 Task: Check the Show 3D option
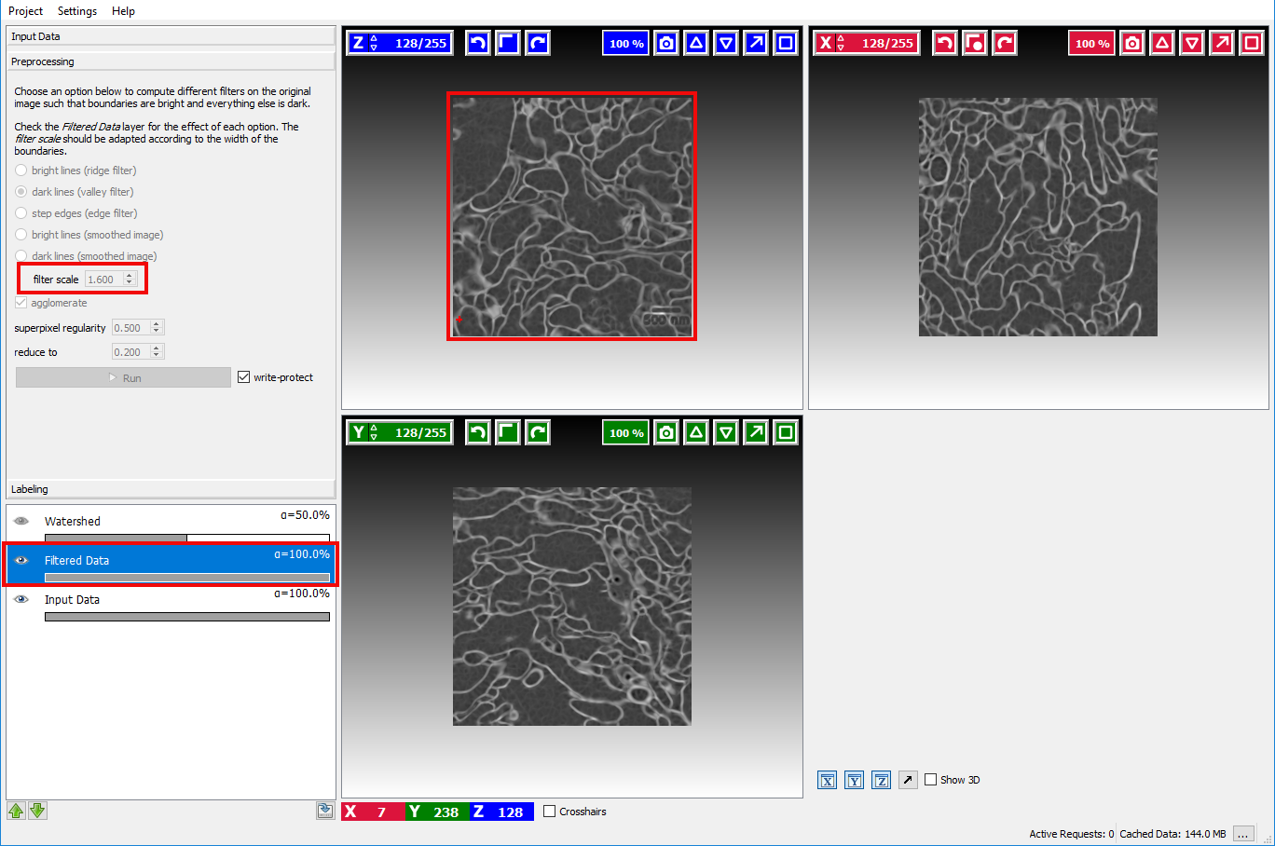pos(931,780)
